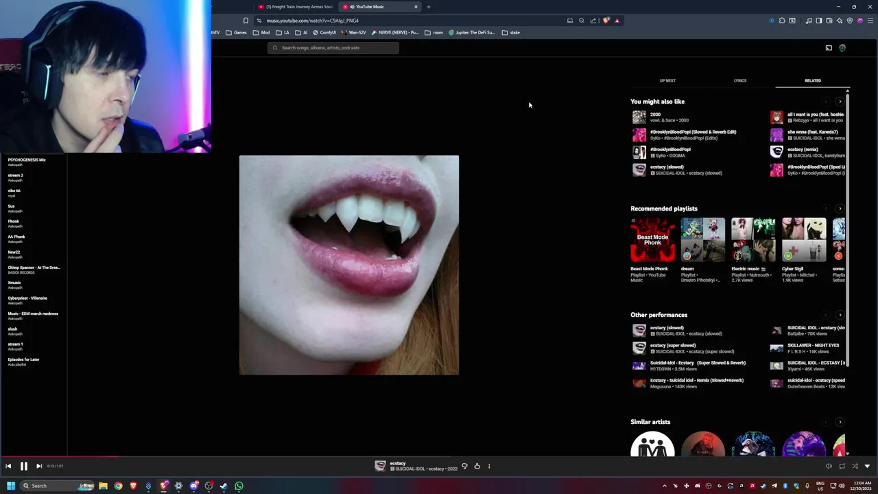Show next Similar artists
Viewport: 878px width, 494px height.
(x=840, y=422)
